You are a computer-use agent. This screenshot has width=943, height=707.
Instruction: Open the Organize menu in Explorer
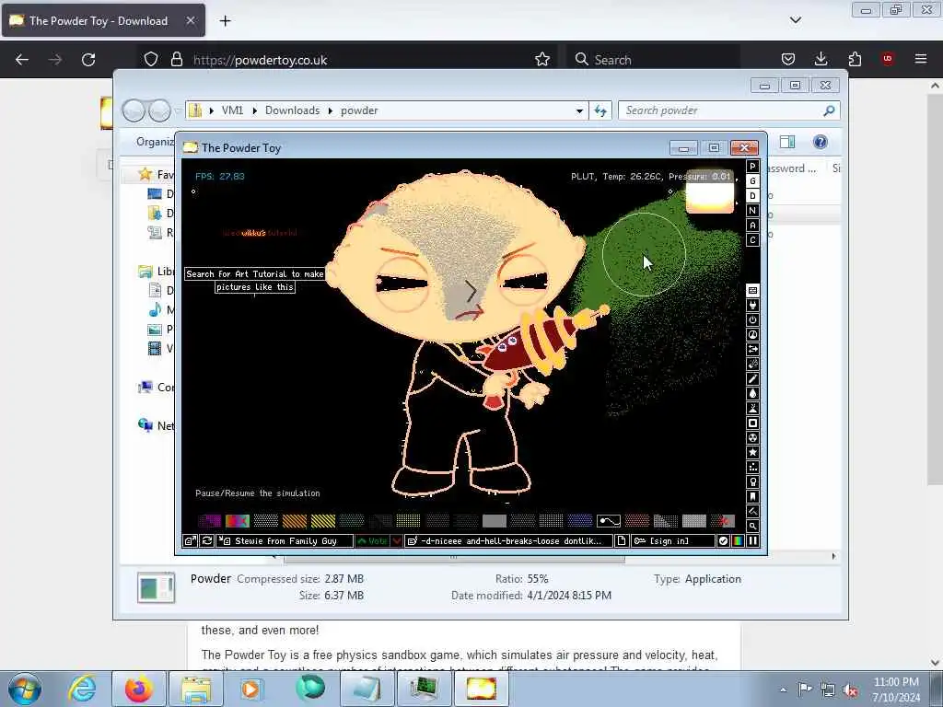pyautogui.click(x=155, y=142)
